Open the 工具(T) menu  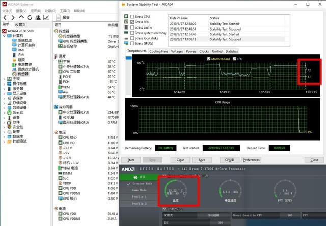65,11
